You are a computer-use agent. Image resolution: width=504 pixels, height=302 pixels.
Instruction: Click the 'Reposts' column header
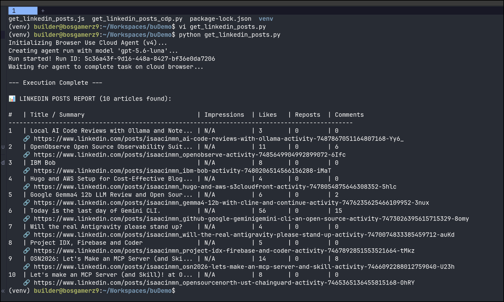click(x=308, y=115)
